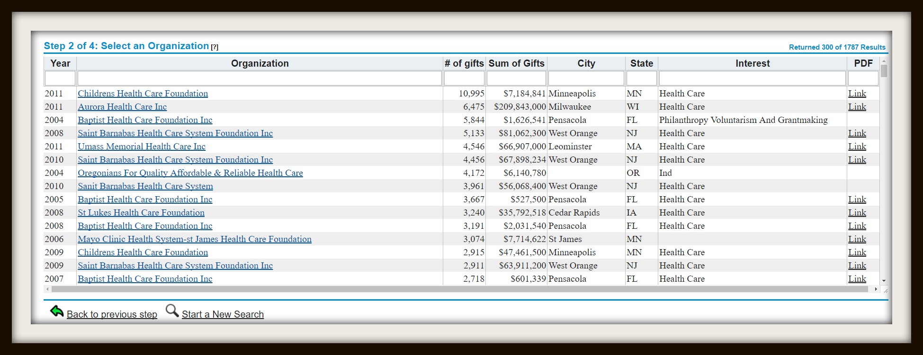Sort by # of gifts column header

464,63
